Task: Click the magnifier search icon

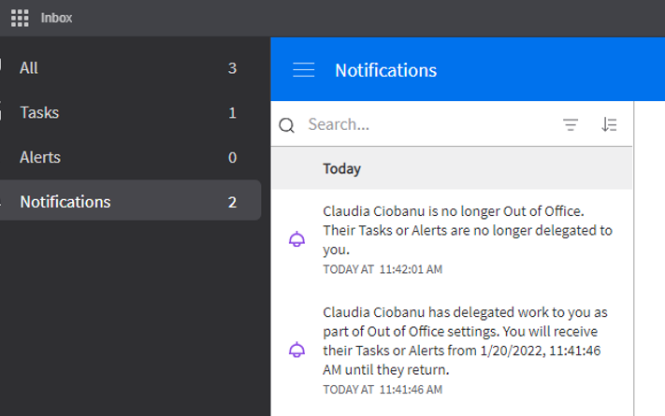Action: point(287,125)
